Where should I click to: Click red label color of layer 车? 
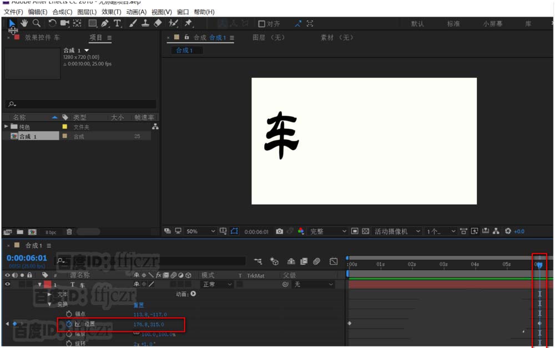click(47, 284)
